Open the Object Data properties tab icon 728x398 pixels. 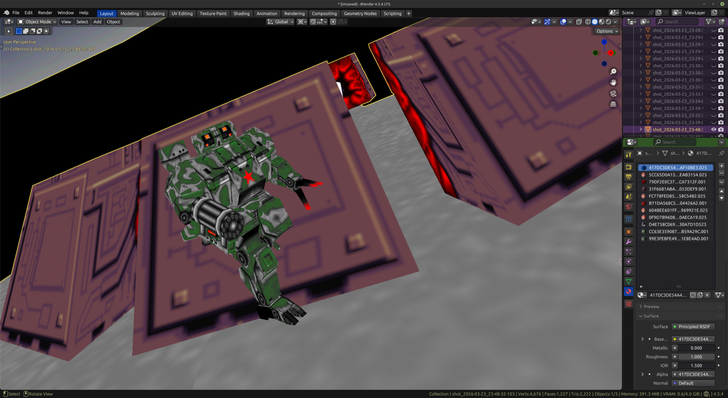click(629, 281)
